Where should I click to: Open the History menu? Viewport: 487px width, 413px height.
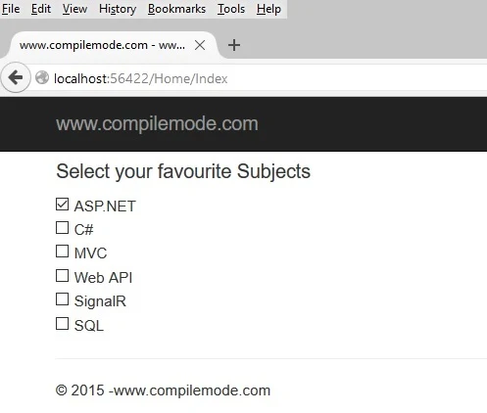click(x=118, y=9)
